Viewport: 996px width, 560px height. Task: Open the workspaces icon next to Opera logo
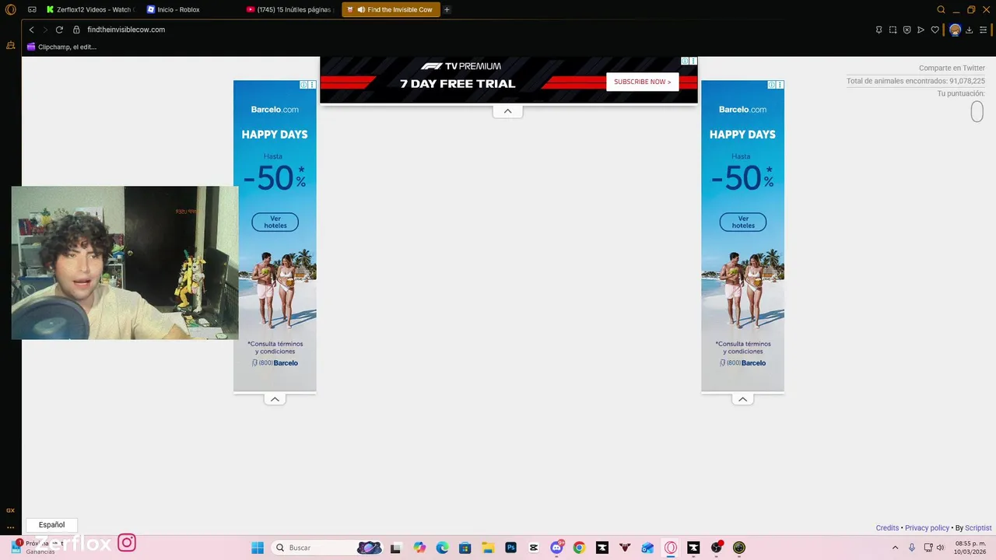click(32, 9)
